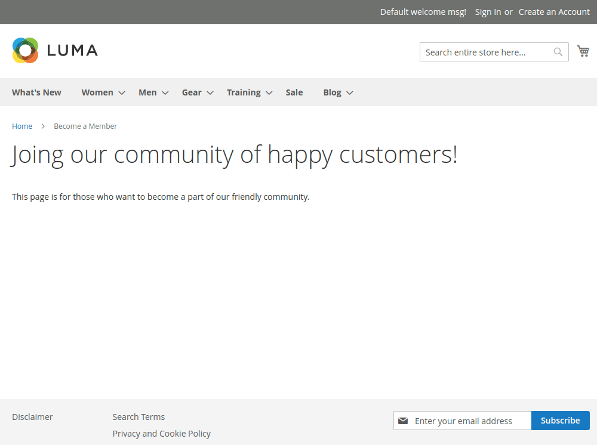Click the "Joing our community" heading
Screen dimensions: 597x445
[x=233, y=155]
